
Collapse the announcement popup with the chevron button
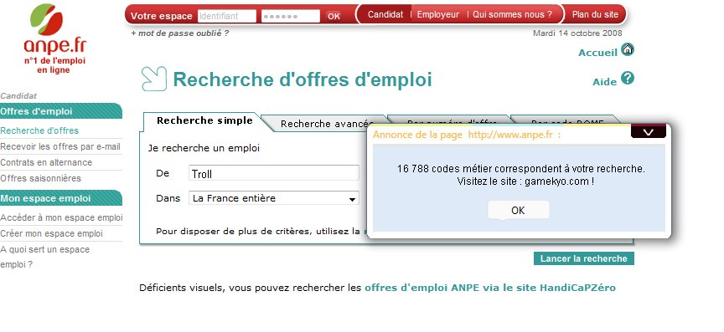click(x=649, y=132)
